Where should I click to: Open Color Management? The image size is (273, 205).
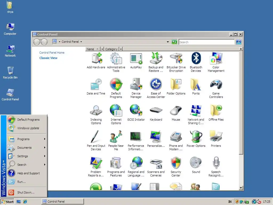[x=216, y=62]
